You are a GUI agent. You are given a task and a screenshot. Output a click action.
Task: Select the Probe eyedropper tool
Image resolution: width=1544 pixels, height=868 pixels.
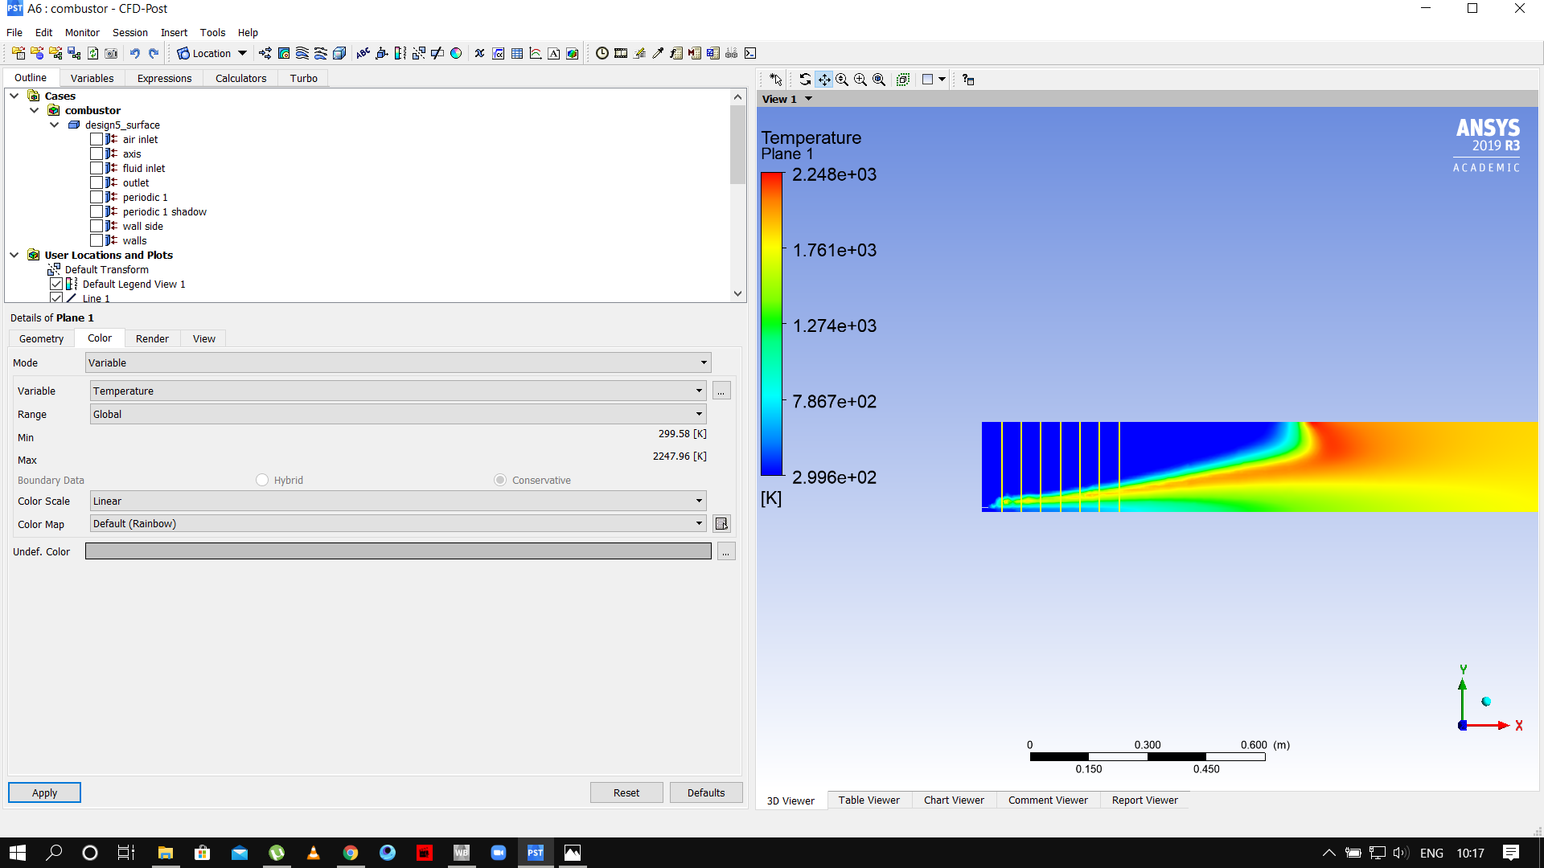(658, 53)
